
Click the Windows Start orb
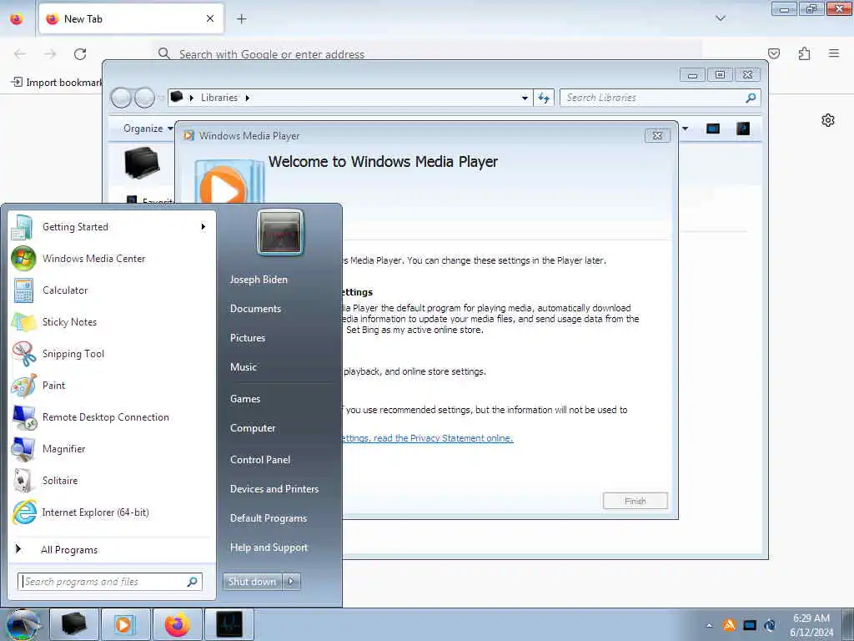(22, 624)
